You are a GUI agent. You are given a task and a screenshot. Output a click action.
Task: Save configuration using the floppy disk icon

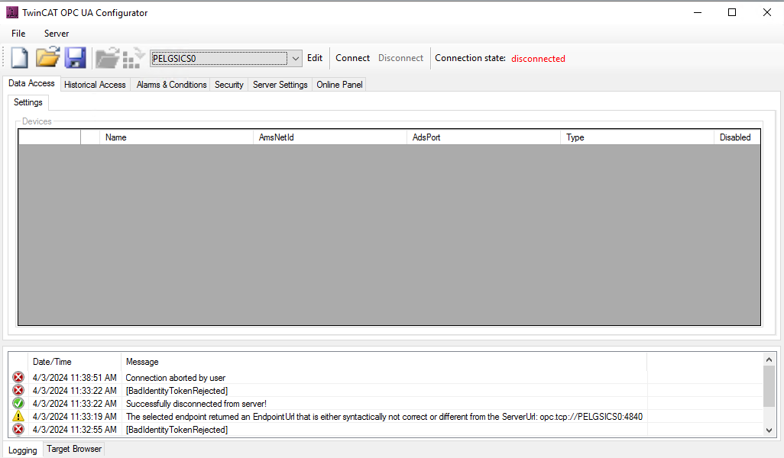coord(75,58)
